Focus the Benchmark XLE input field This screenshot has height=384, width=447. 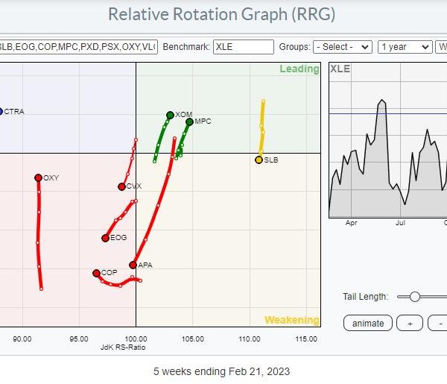point(244,46)
